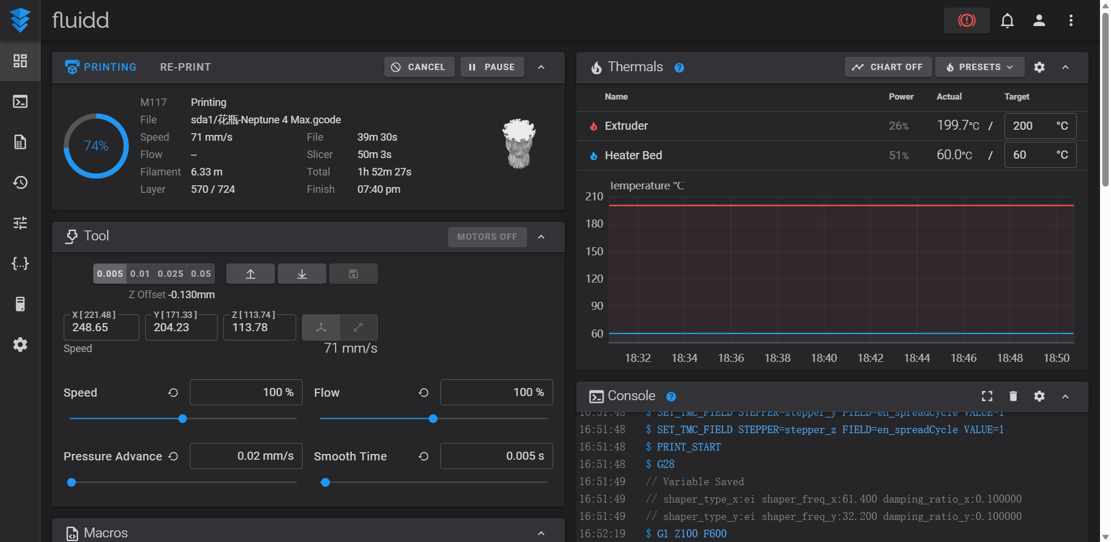The height and width of the screenshot is (542, 1111).
Task: Open the notifications bell
Action: (x=1007, y=21)
